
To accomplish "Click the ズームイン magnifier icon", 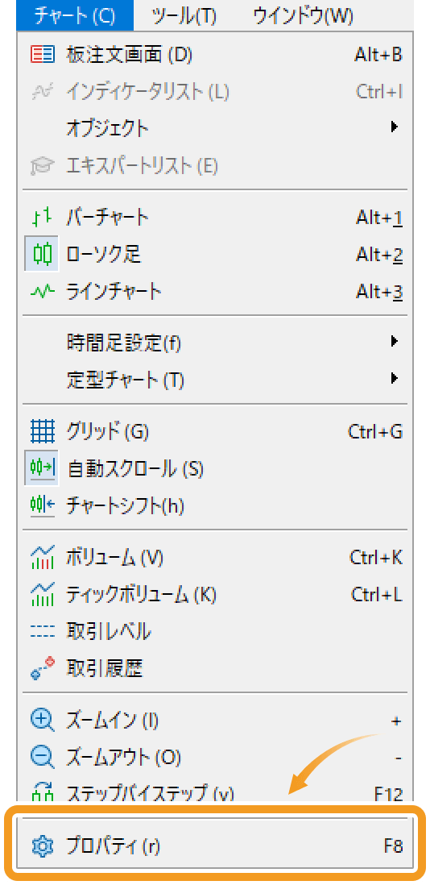I will coord(42,721).
